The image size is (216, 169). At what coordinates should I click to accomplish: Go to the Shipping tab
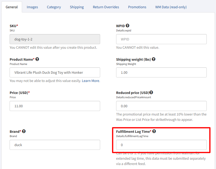coord(77,7)
